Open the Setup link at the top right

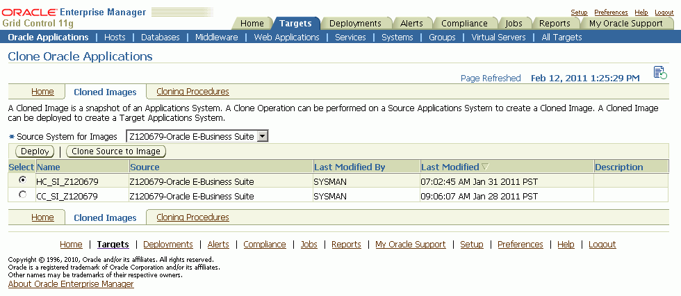579,13
